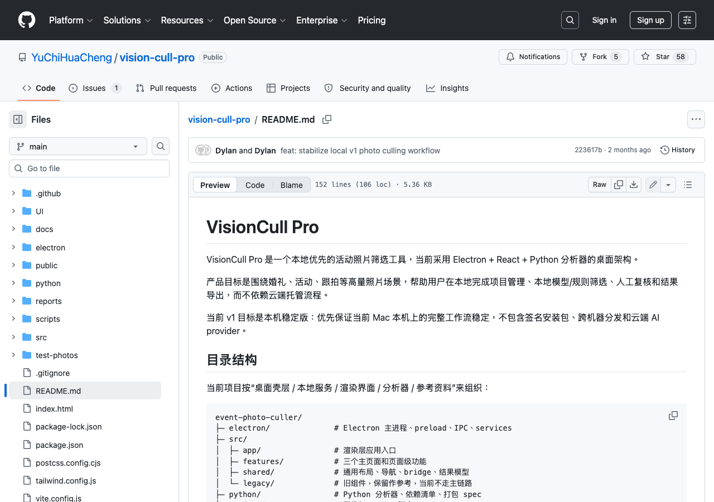
Task: Copy the README.md file path
Action: [327, 119]
